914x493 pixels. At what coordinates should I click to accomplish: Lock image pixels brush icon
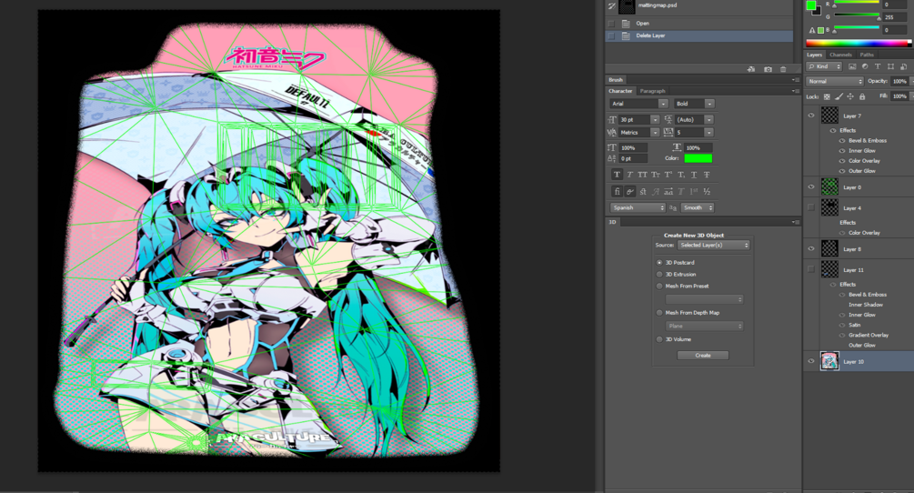coord(839,96)
